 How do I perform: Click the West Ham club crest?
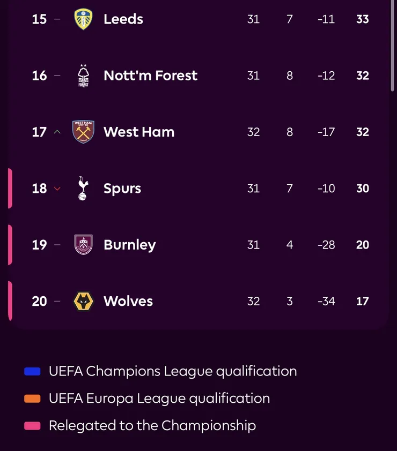coord(83,132)
